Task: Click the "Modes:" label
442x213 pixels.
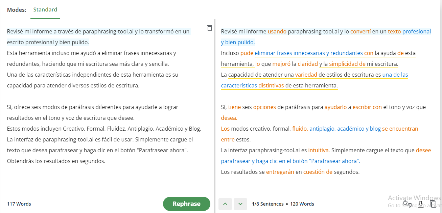Action: pos(17,10)
